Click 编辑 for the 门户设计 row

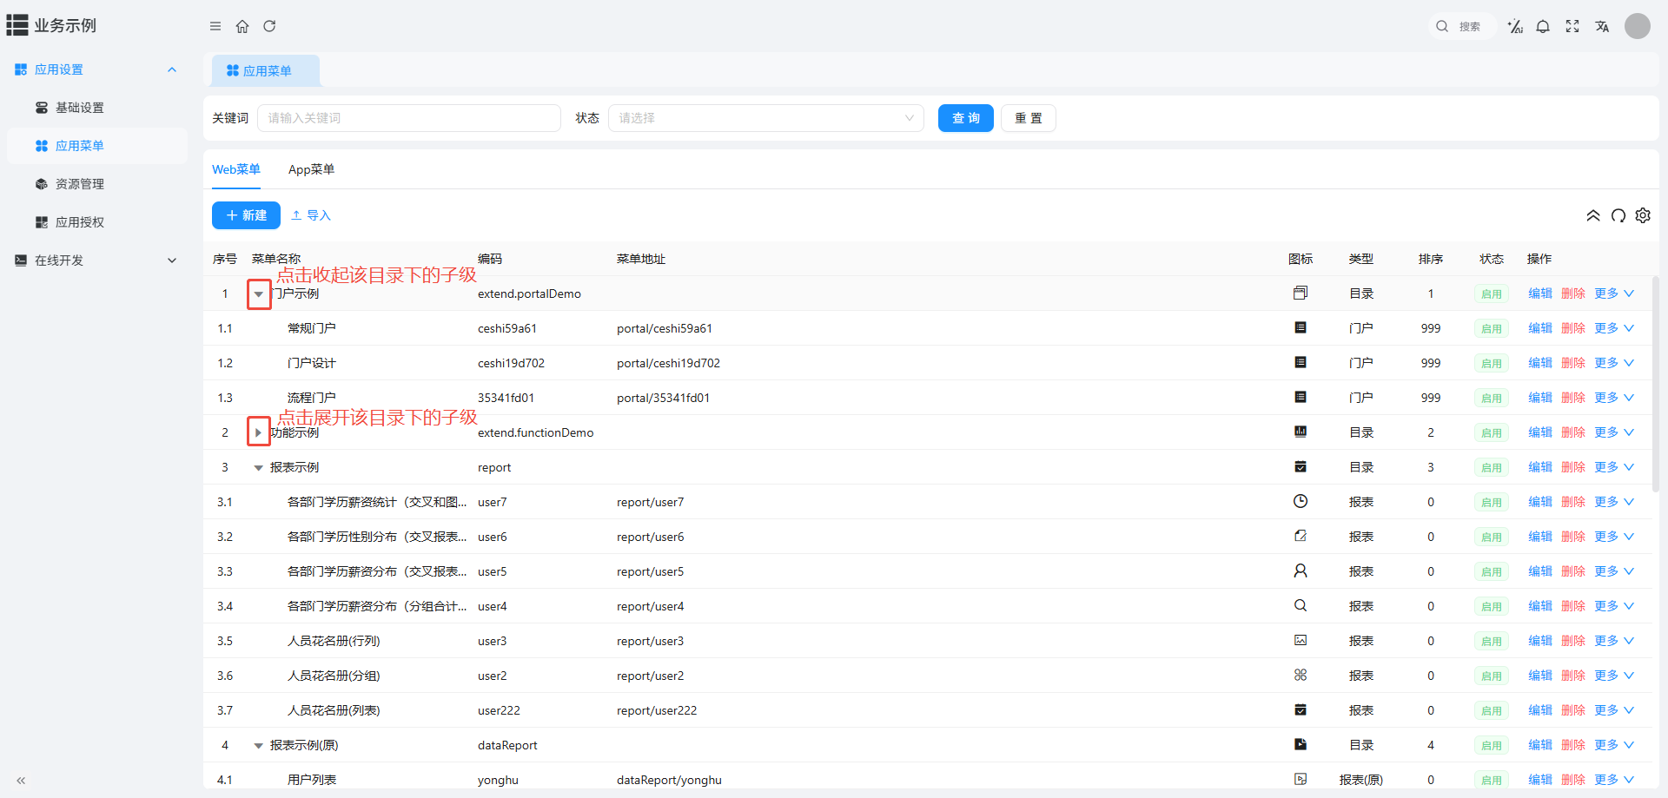(1539, 363)
